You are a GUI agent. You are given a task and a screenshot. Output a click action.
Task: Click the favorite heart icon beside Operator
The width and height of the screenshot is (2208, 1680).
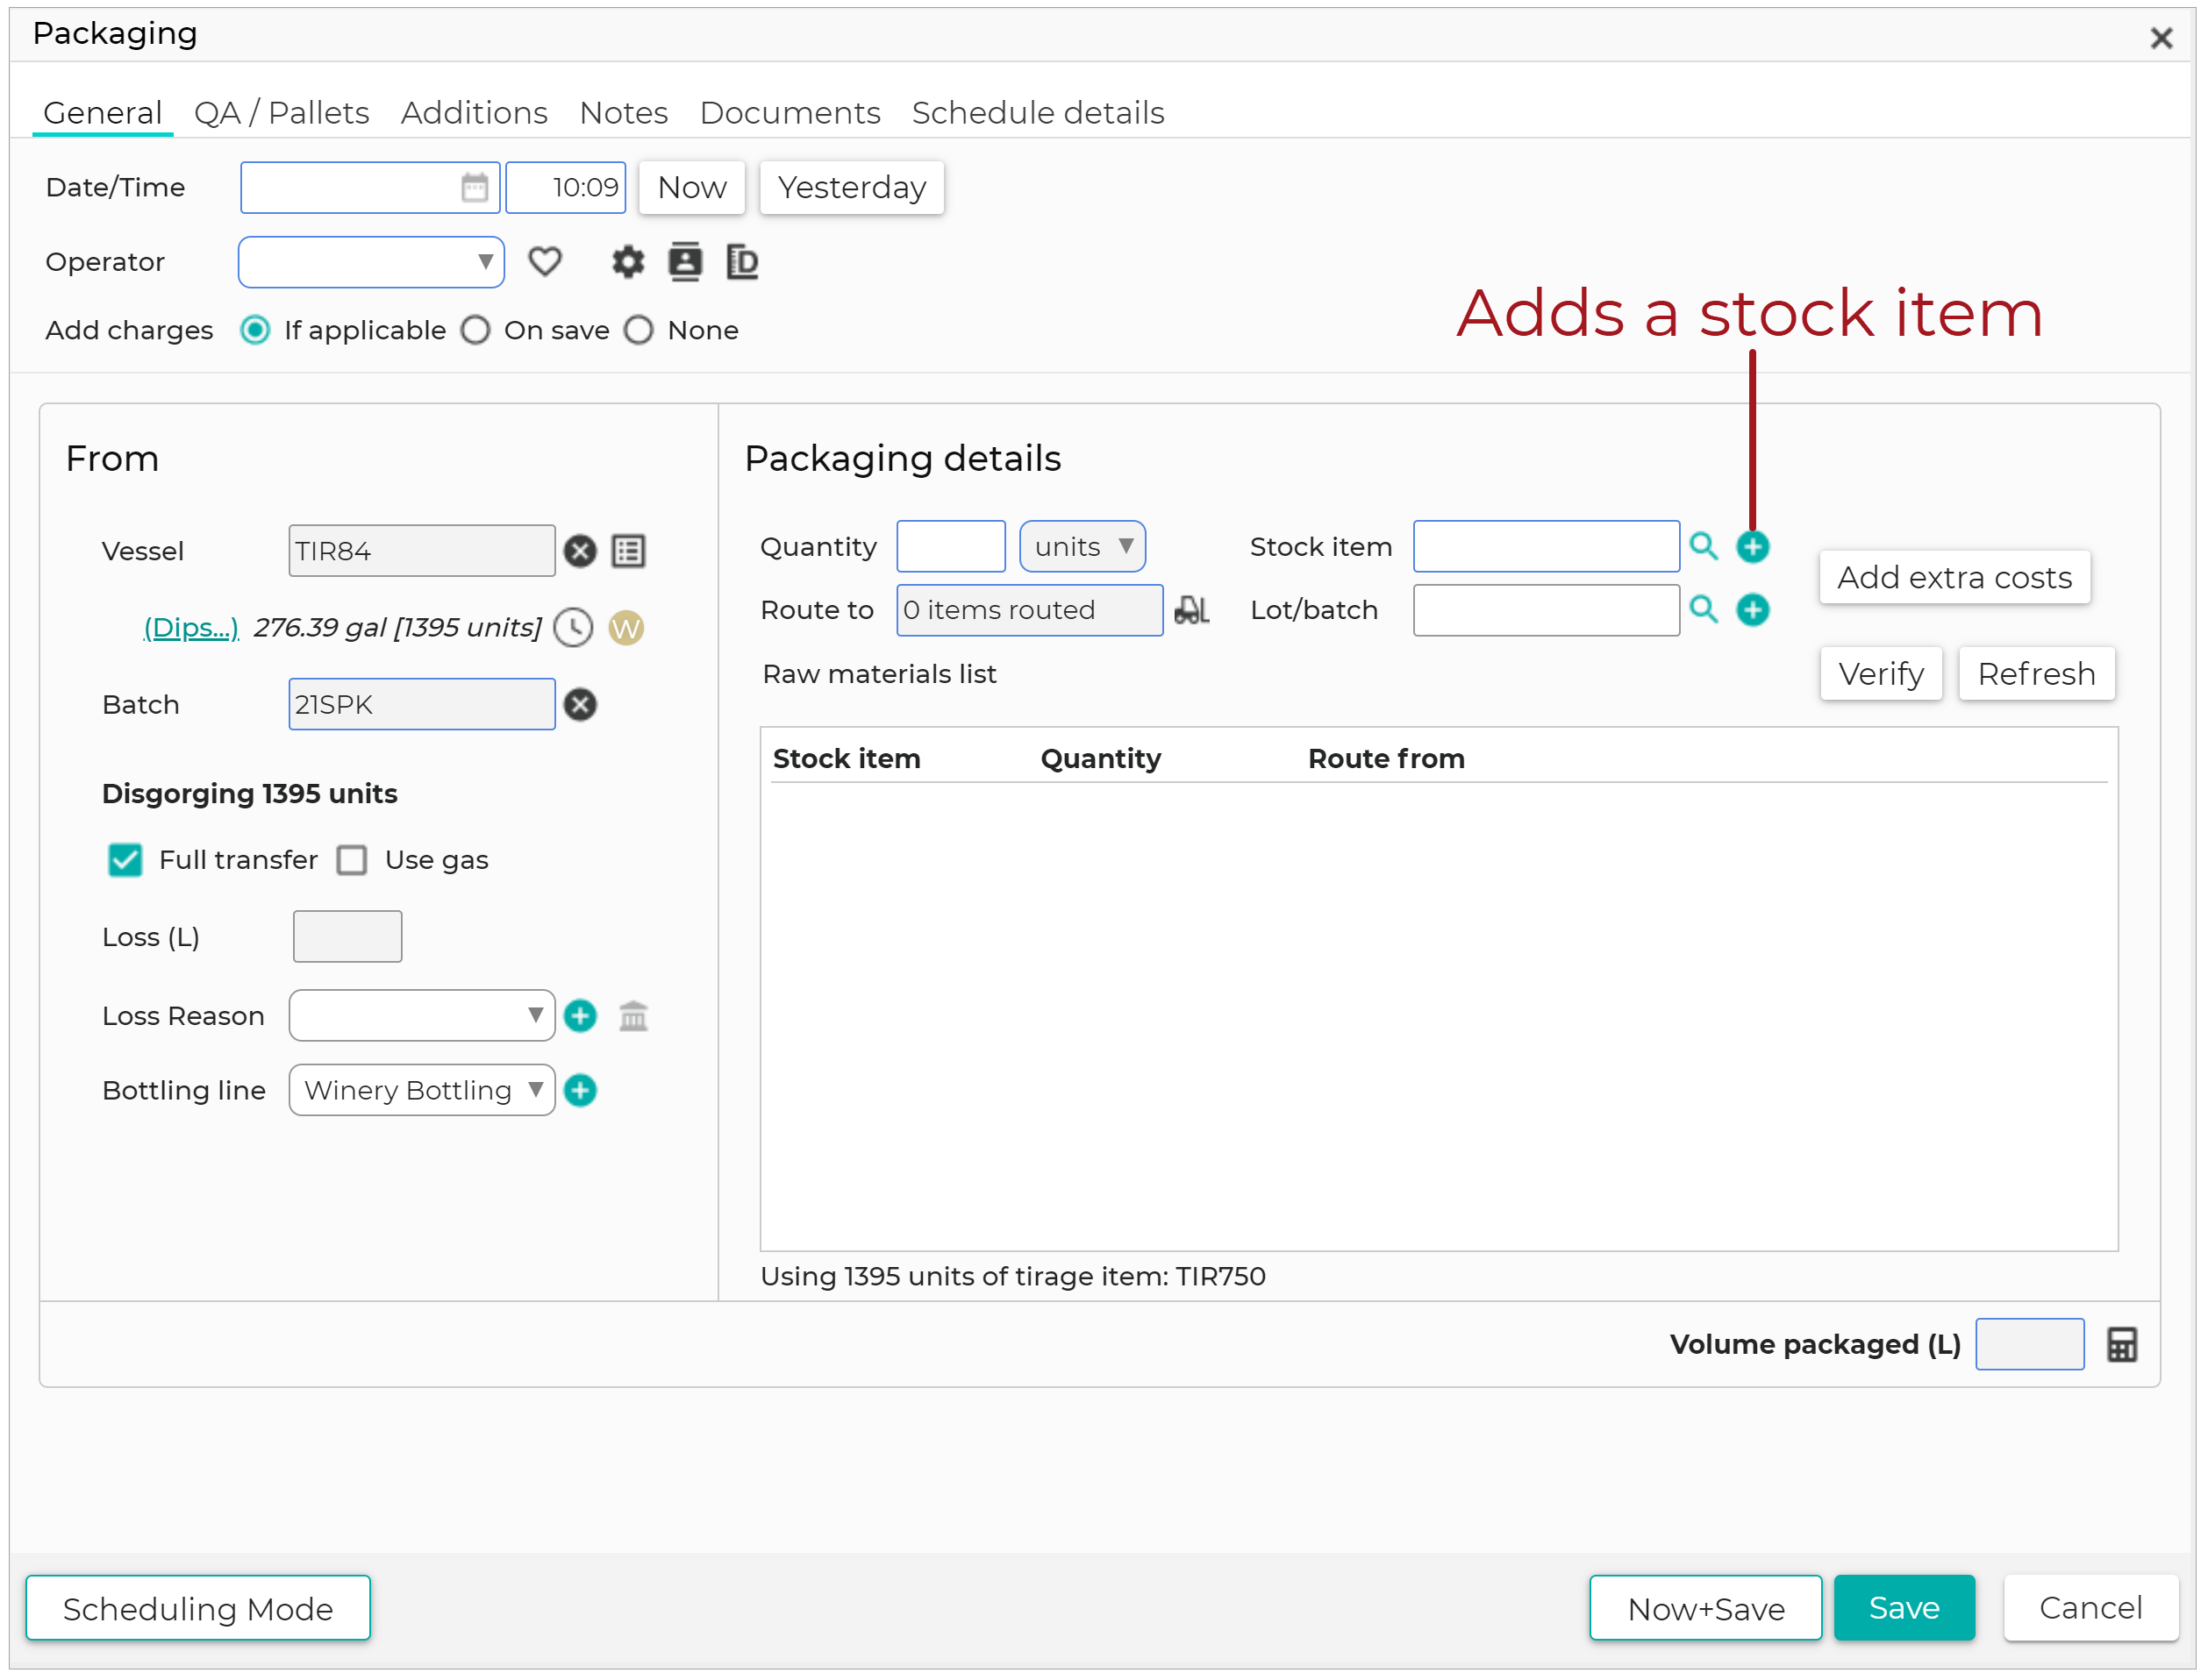click(546, 262)
